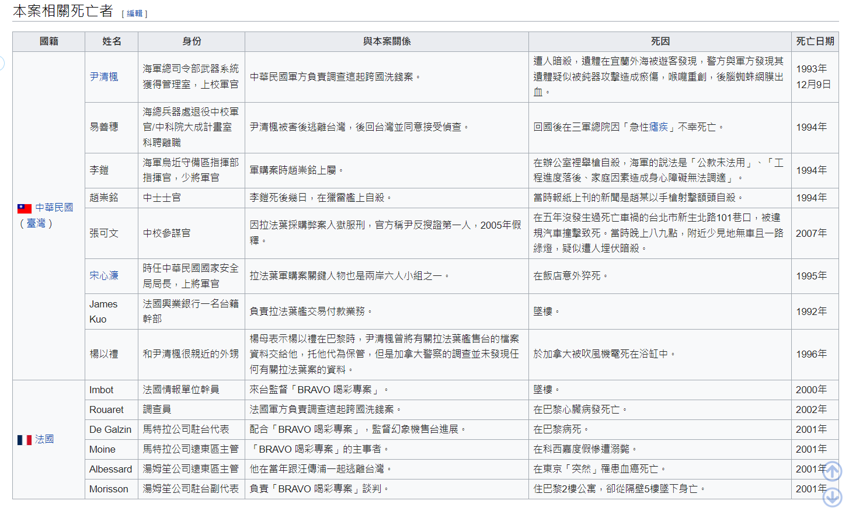Click the cause cell 在巴黎心臟病發死亡
Viewport: 849px width, 511px height.
(x=660, y=409)
